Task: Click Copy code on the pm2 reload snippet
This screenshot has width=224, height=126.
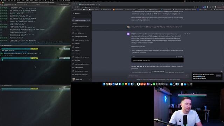Action: click(x=179, y=57)
